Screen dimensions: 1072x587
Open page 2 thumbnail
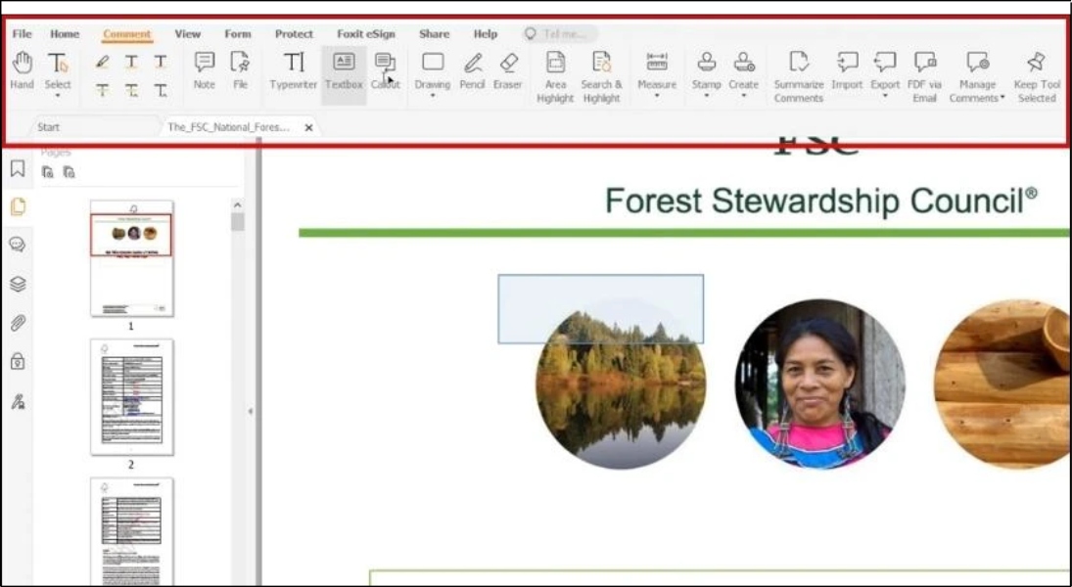(x=131, y=396)
